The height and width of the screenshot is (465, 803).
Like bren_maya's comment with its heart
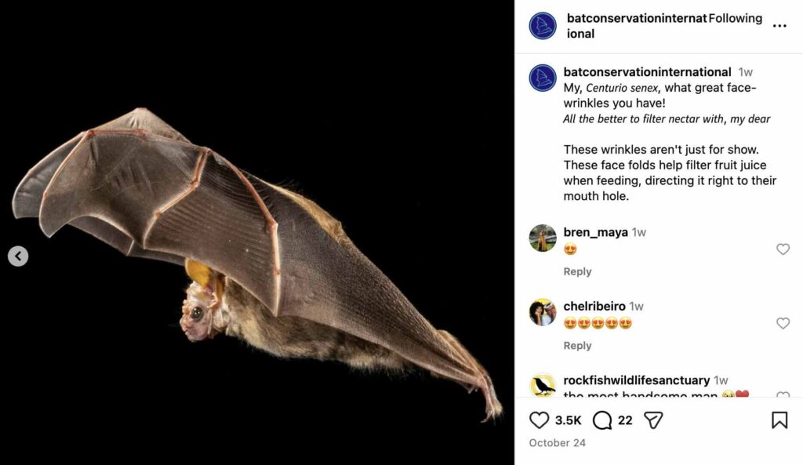click(x=783, y=249)
